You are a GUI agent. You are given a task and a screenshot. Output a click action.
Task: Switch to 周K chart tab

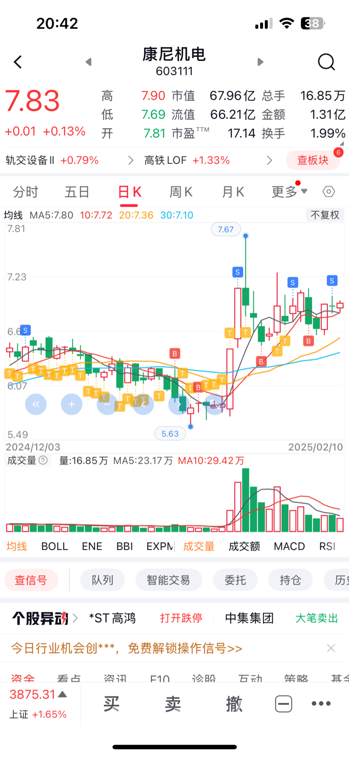tap(181, 192)
